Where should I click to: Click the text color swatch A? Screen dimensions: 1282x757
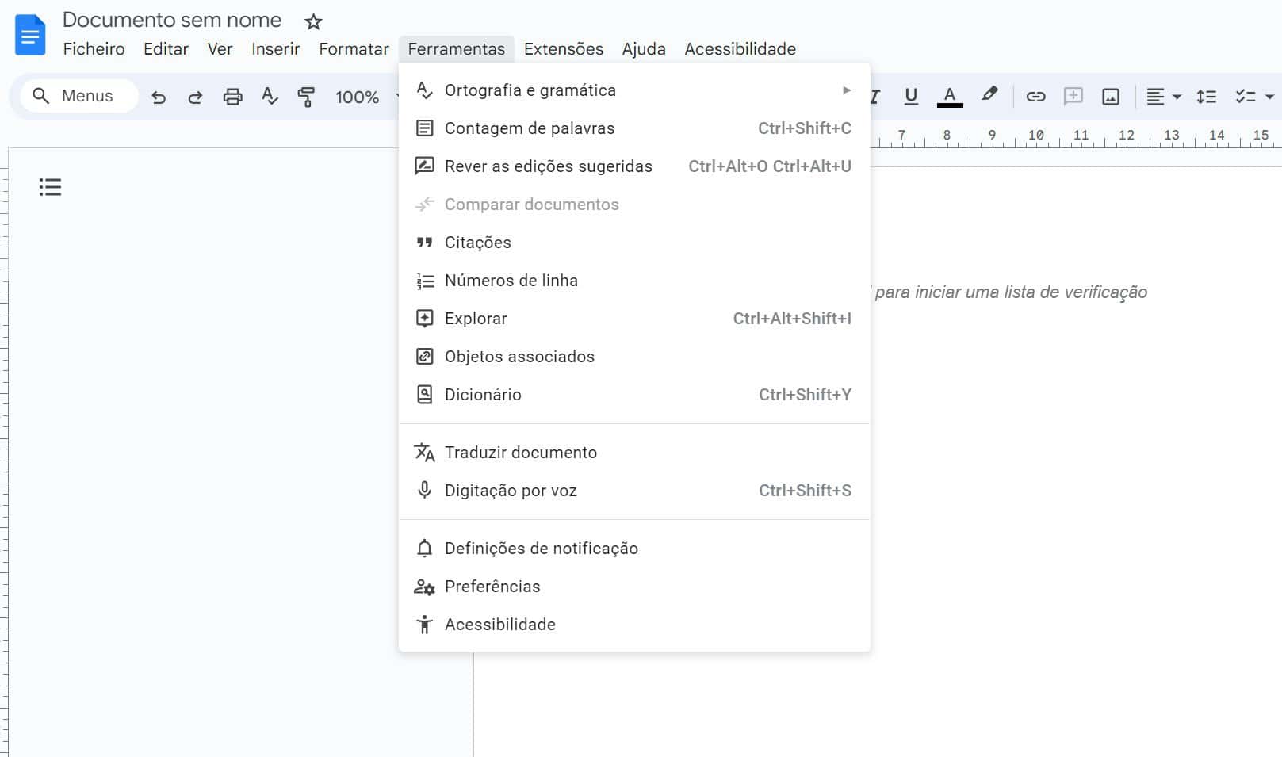point(949,96)
